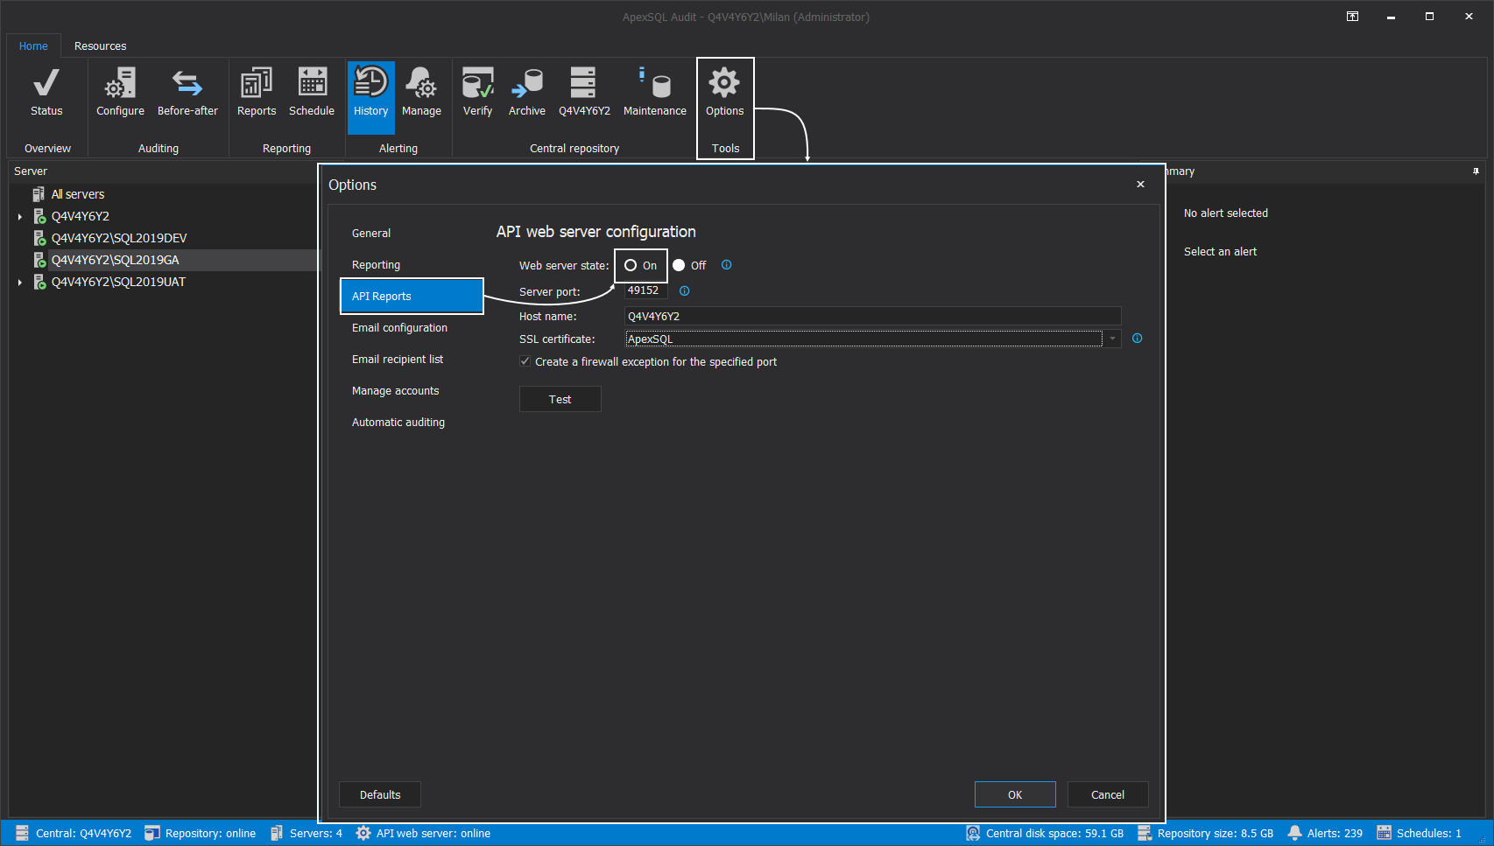
Task: Turn on the API web server state
Action: [631, 265]
